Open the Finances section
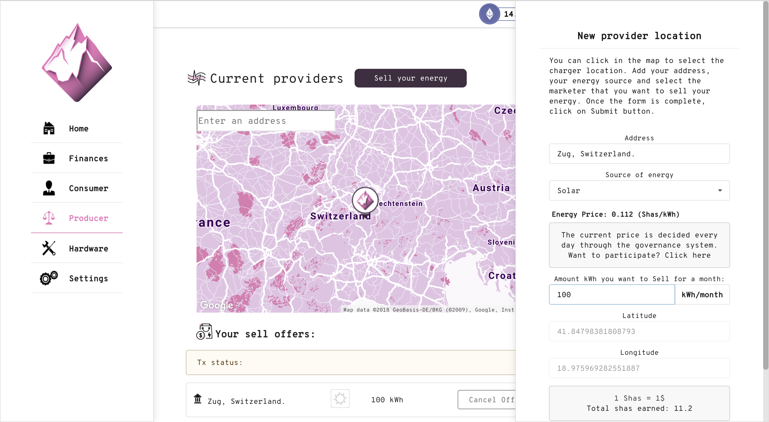This screenshot has height=422, width=769. coord(77,158)
